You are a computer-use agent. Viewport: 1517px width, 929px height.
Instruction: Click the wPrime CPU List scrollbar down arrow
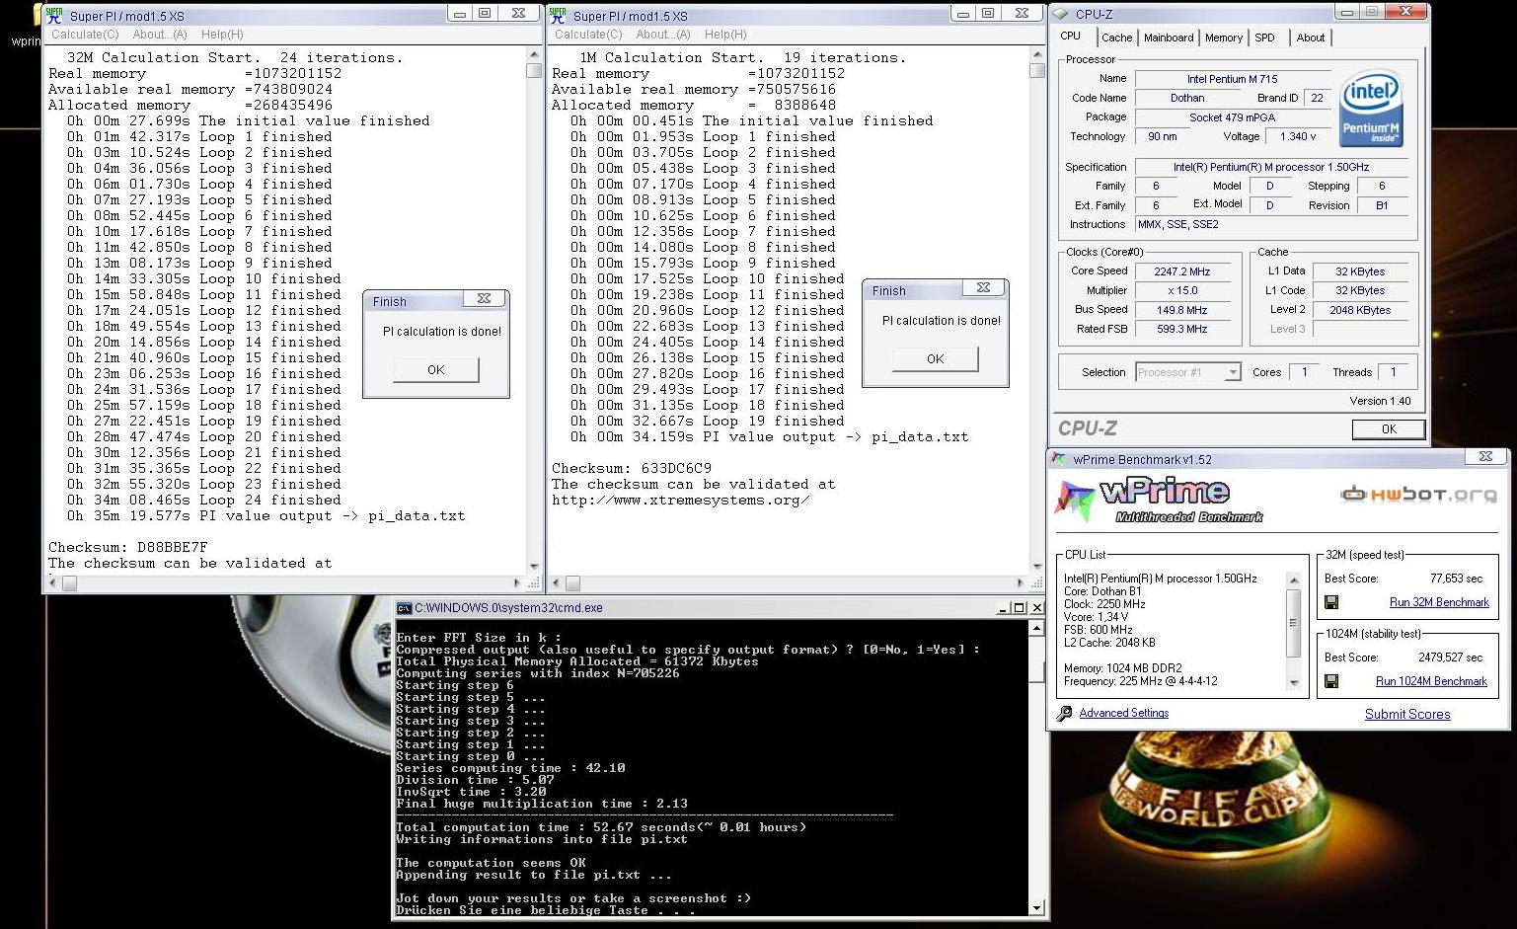[x=1294, y=682]
